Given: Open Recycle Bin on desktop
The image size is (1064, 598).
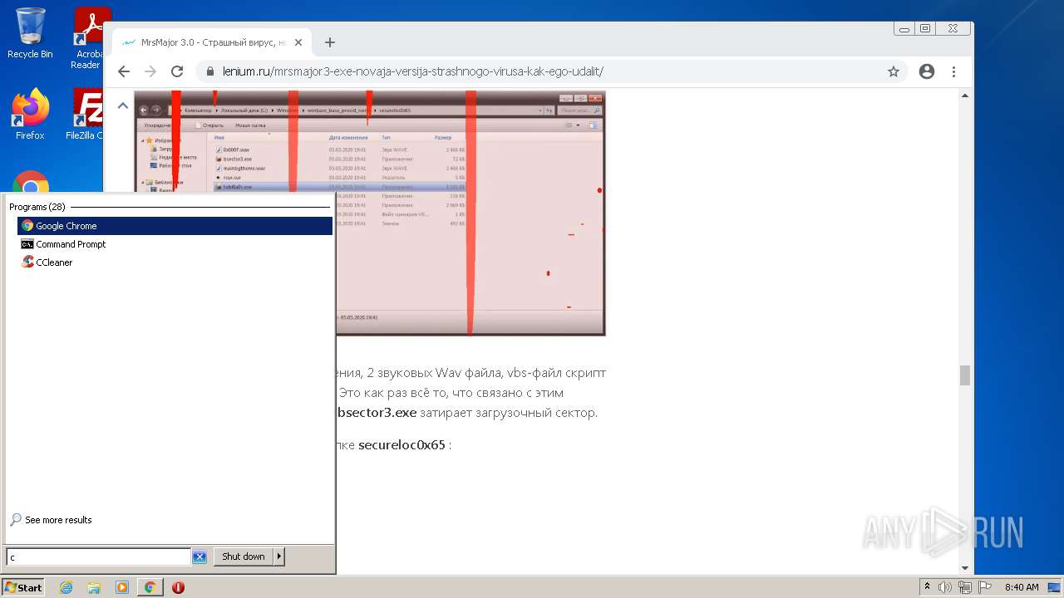Looking at the screenshot, I should (30, 33).
